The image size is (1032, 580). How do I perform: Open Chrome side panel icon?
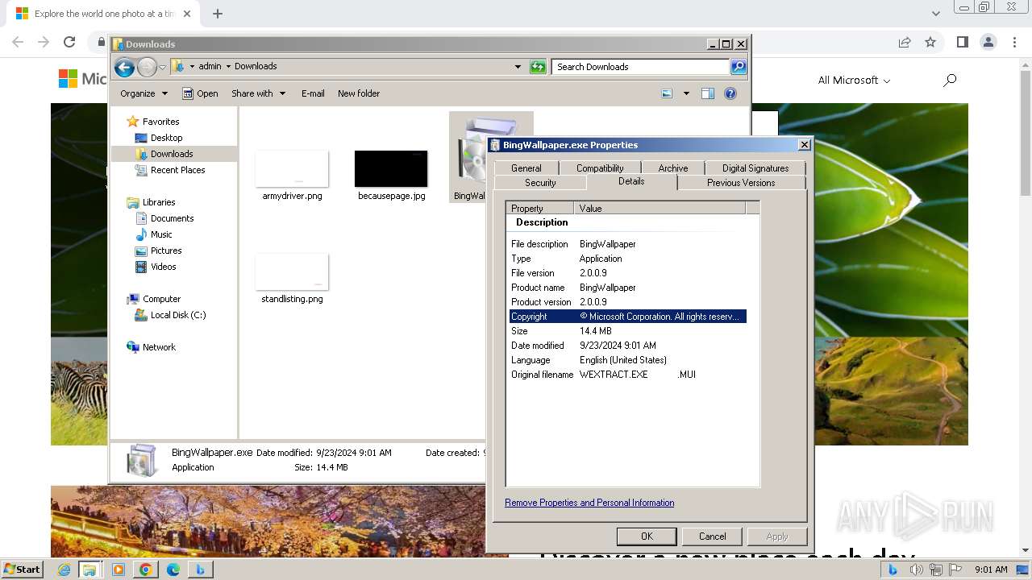(962, 42)
